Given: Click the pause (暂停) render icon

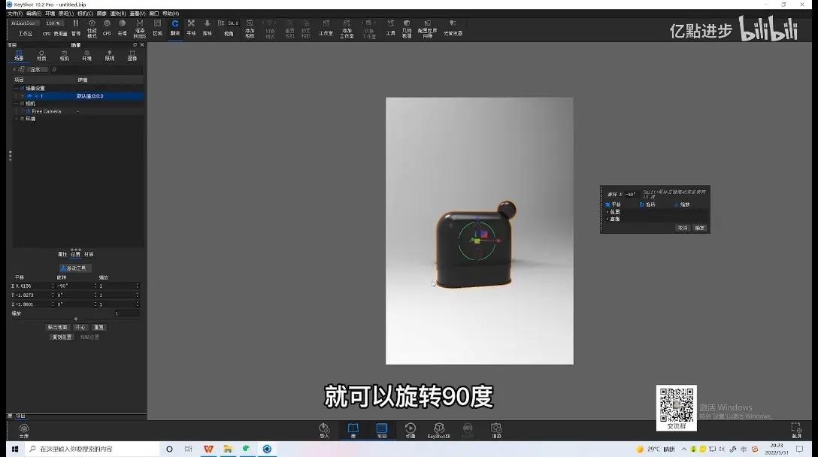Looking at the screenshot, I should point(76,27).
